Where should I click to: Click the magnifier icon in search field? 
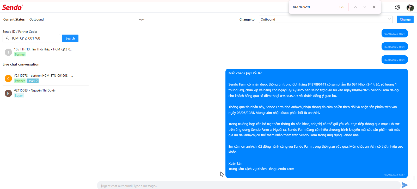click(x=7, y=38)
